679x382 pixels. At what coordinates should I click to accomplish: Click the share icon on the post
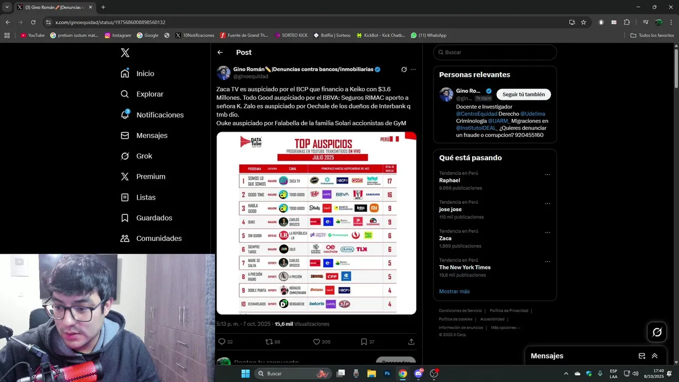[411, 342]
